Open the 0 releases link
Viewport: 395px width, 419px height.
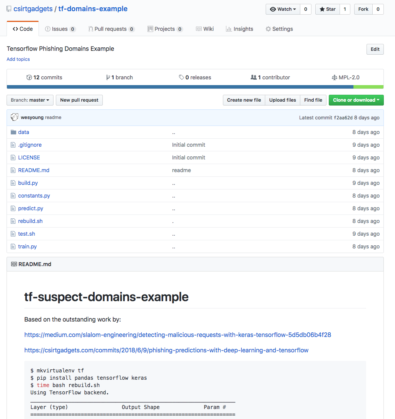click(x=195, y=77)
